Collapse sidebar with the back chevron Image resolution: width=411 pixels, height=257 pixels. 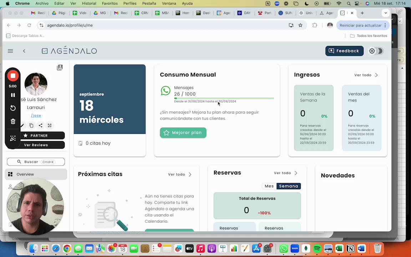click(x=24, y=51)
